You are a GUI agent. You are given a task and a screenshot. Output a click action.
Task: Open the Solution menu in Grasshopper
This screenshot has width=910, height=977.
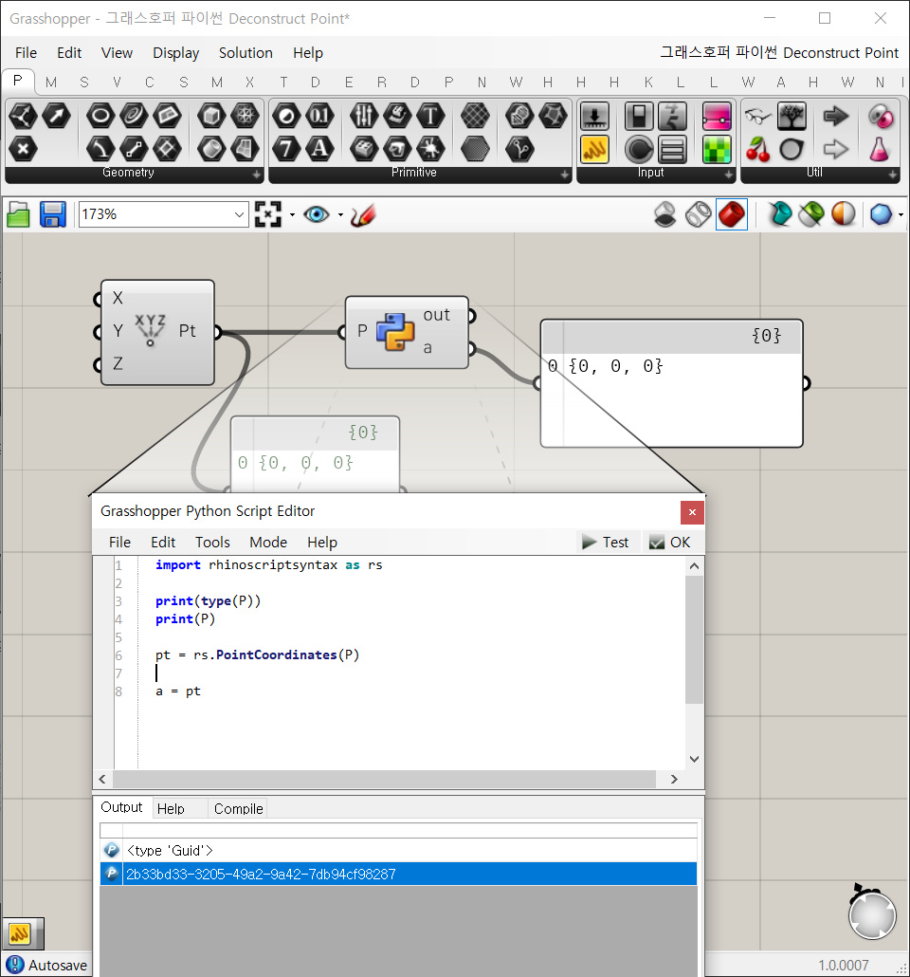pos(246,53)
